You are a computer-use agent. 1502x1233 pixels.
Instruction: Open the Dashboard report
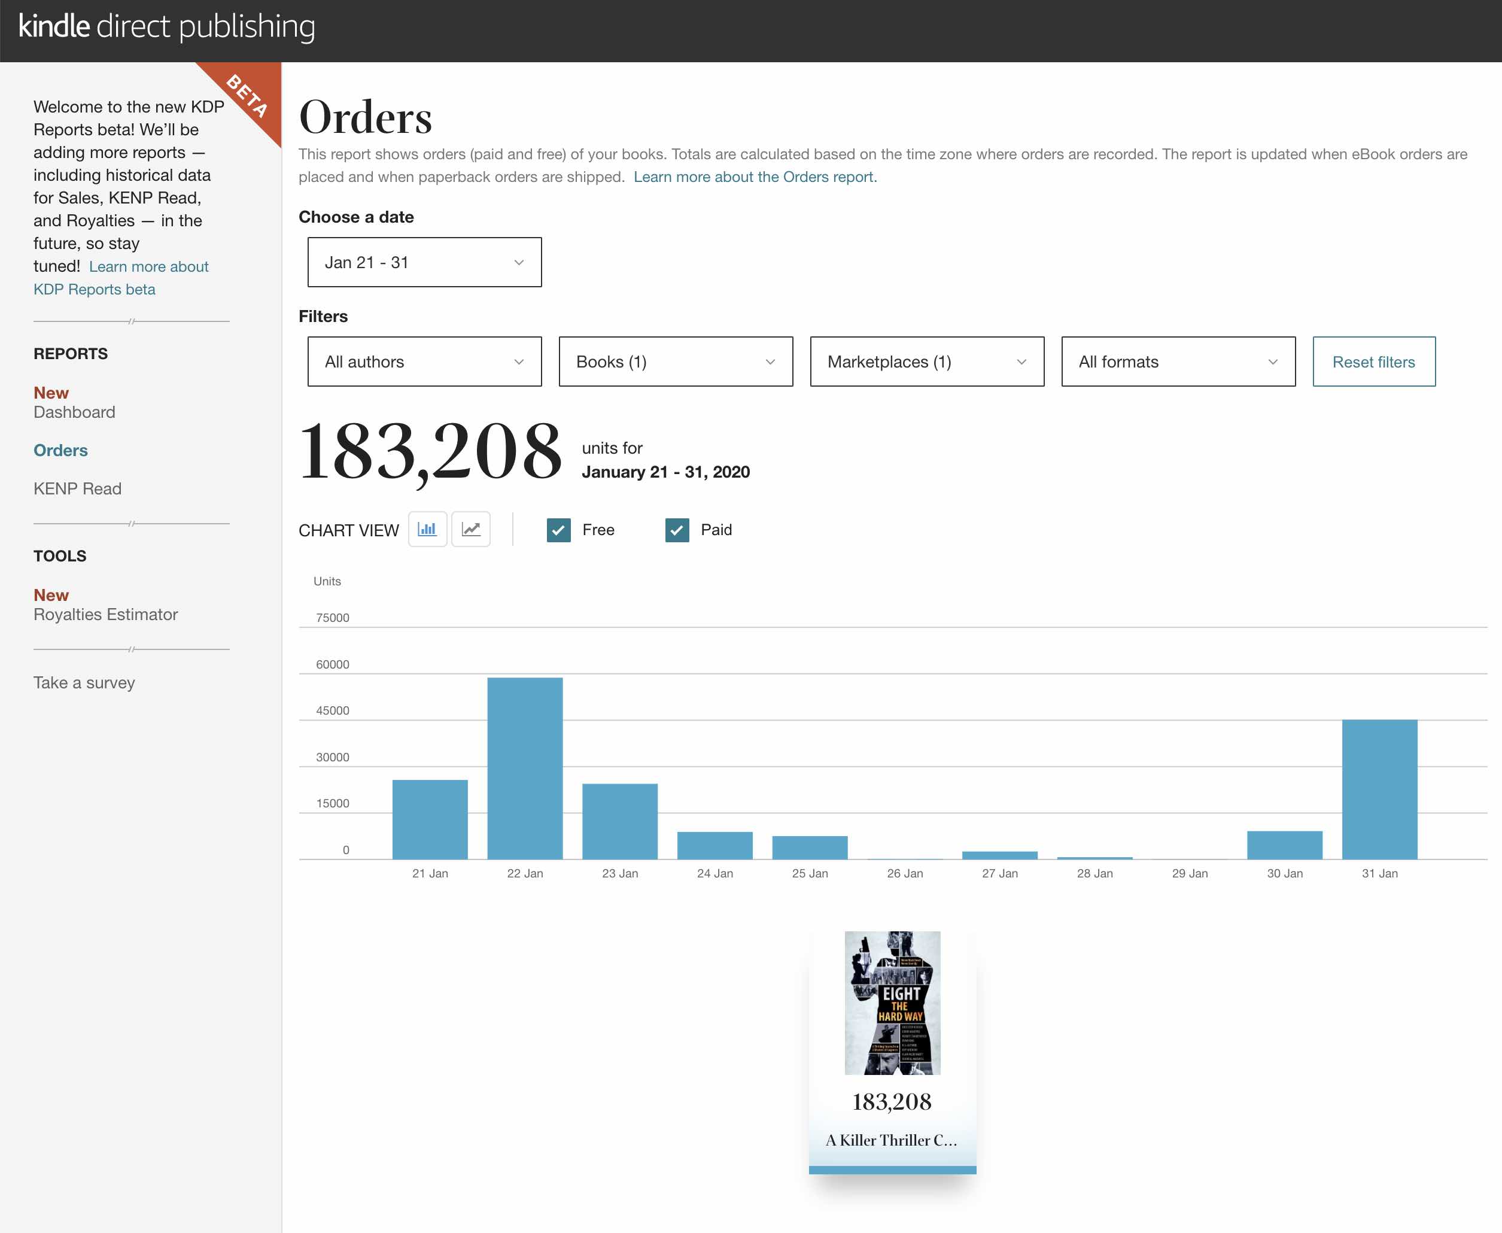[x=74, y=412]
